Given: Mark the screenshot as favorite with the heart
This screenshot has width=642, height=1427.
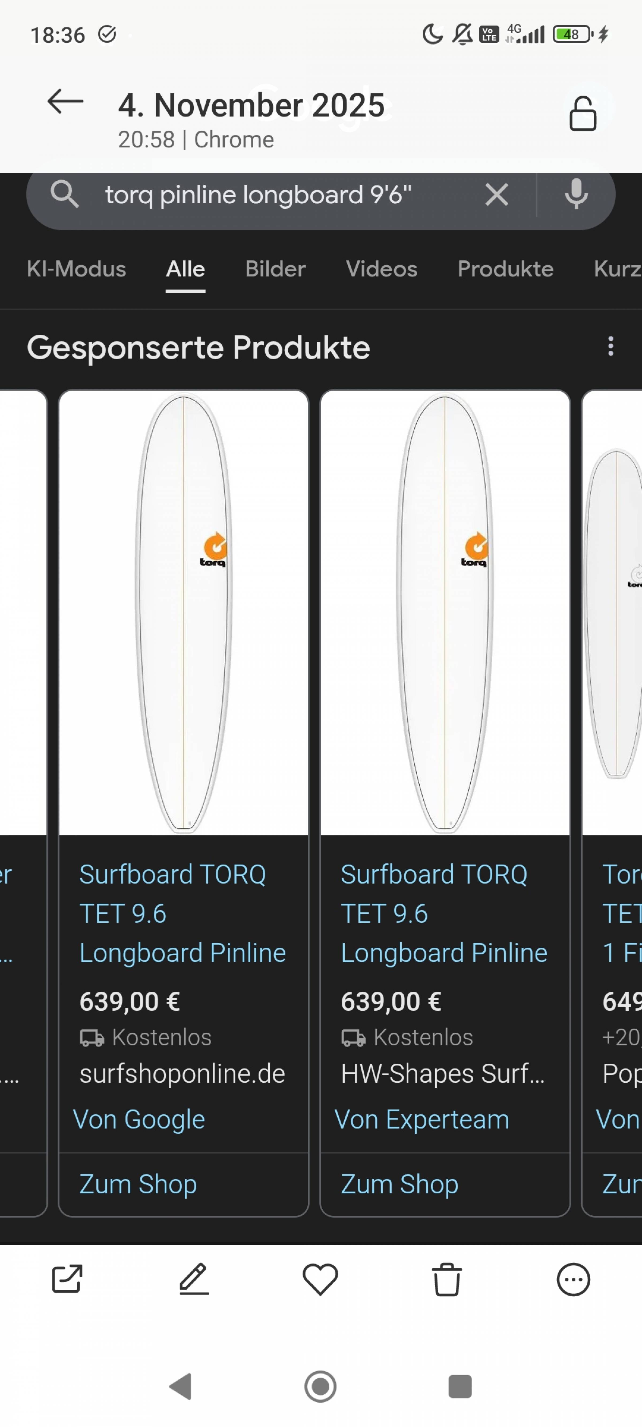Looking at the screenshot, I should (320, 1279).
